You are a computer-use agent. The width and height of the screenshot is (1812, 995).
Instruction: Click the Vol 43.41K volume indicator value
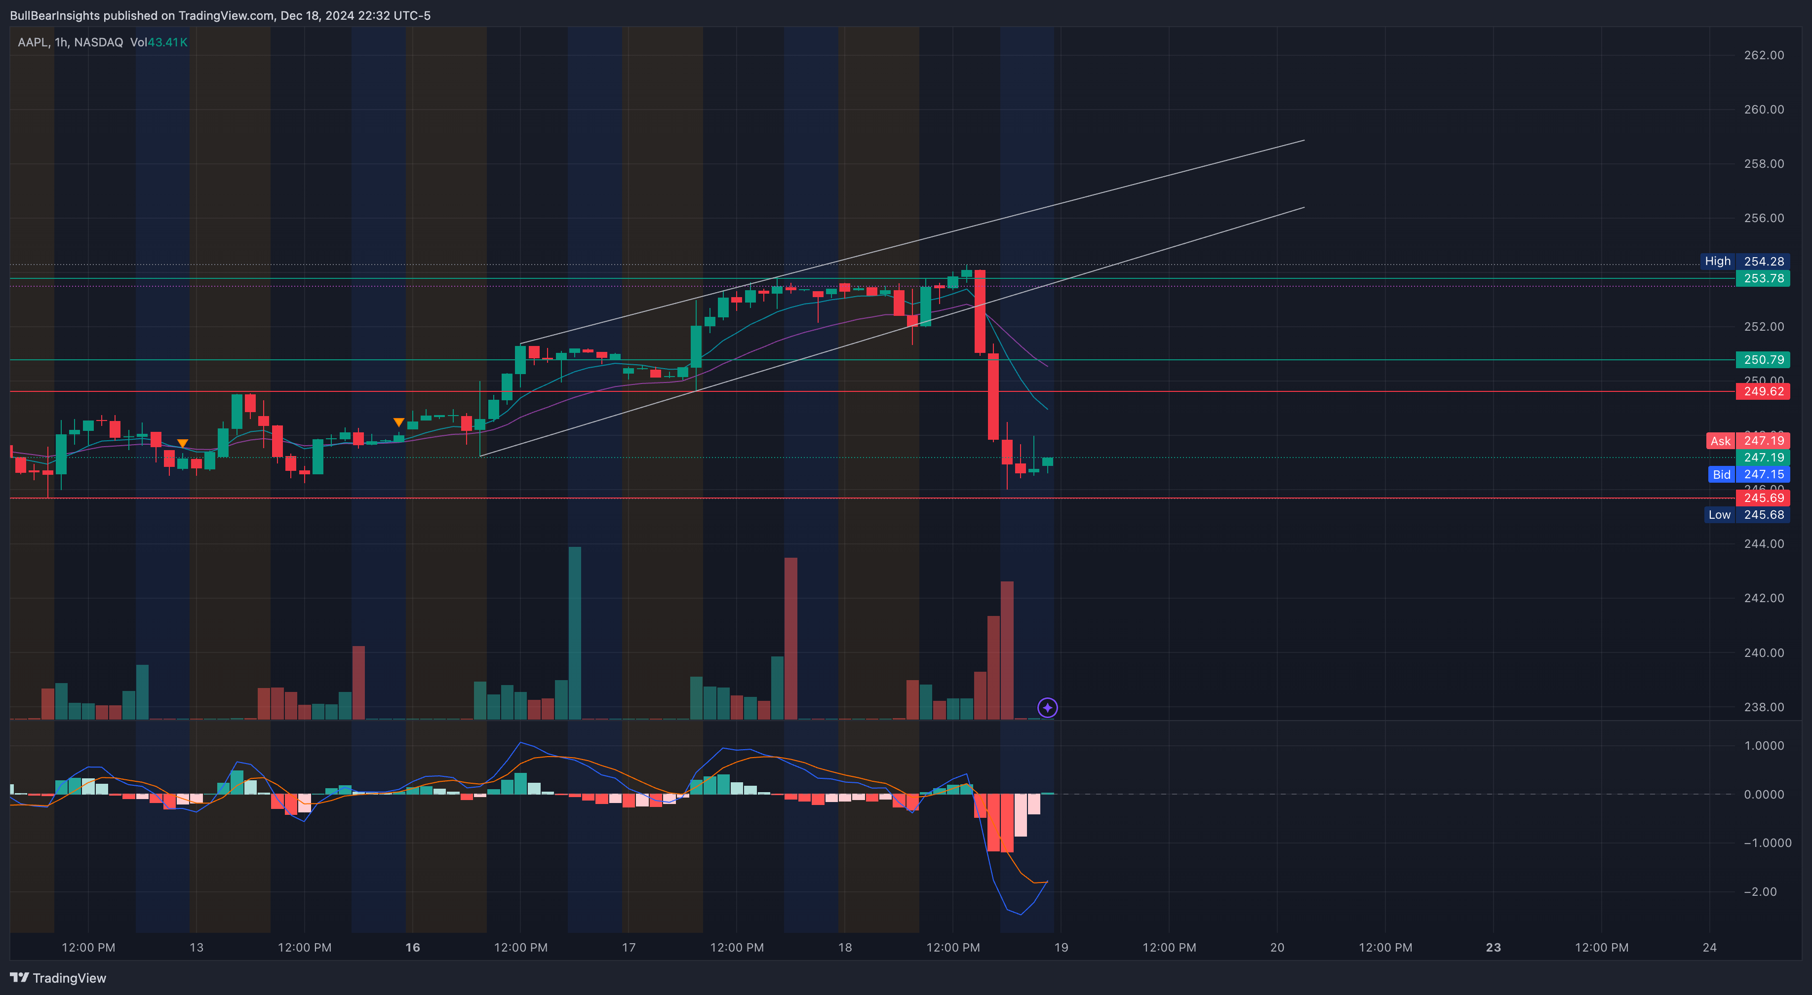[x=159, y=42]
